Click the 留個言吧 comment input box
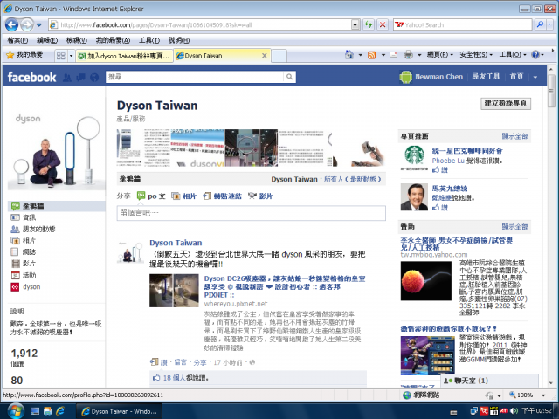559x419 pixels. [251, 213]
